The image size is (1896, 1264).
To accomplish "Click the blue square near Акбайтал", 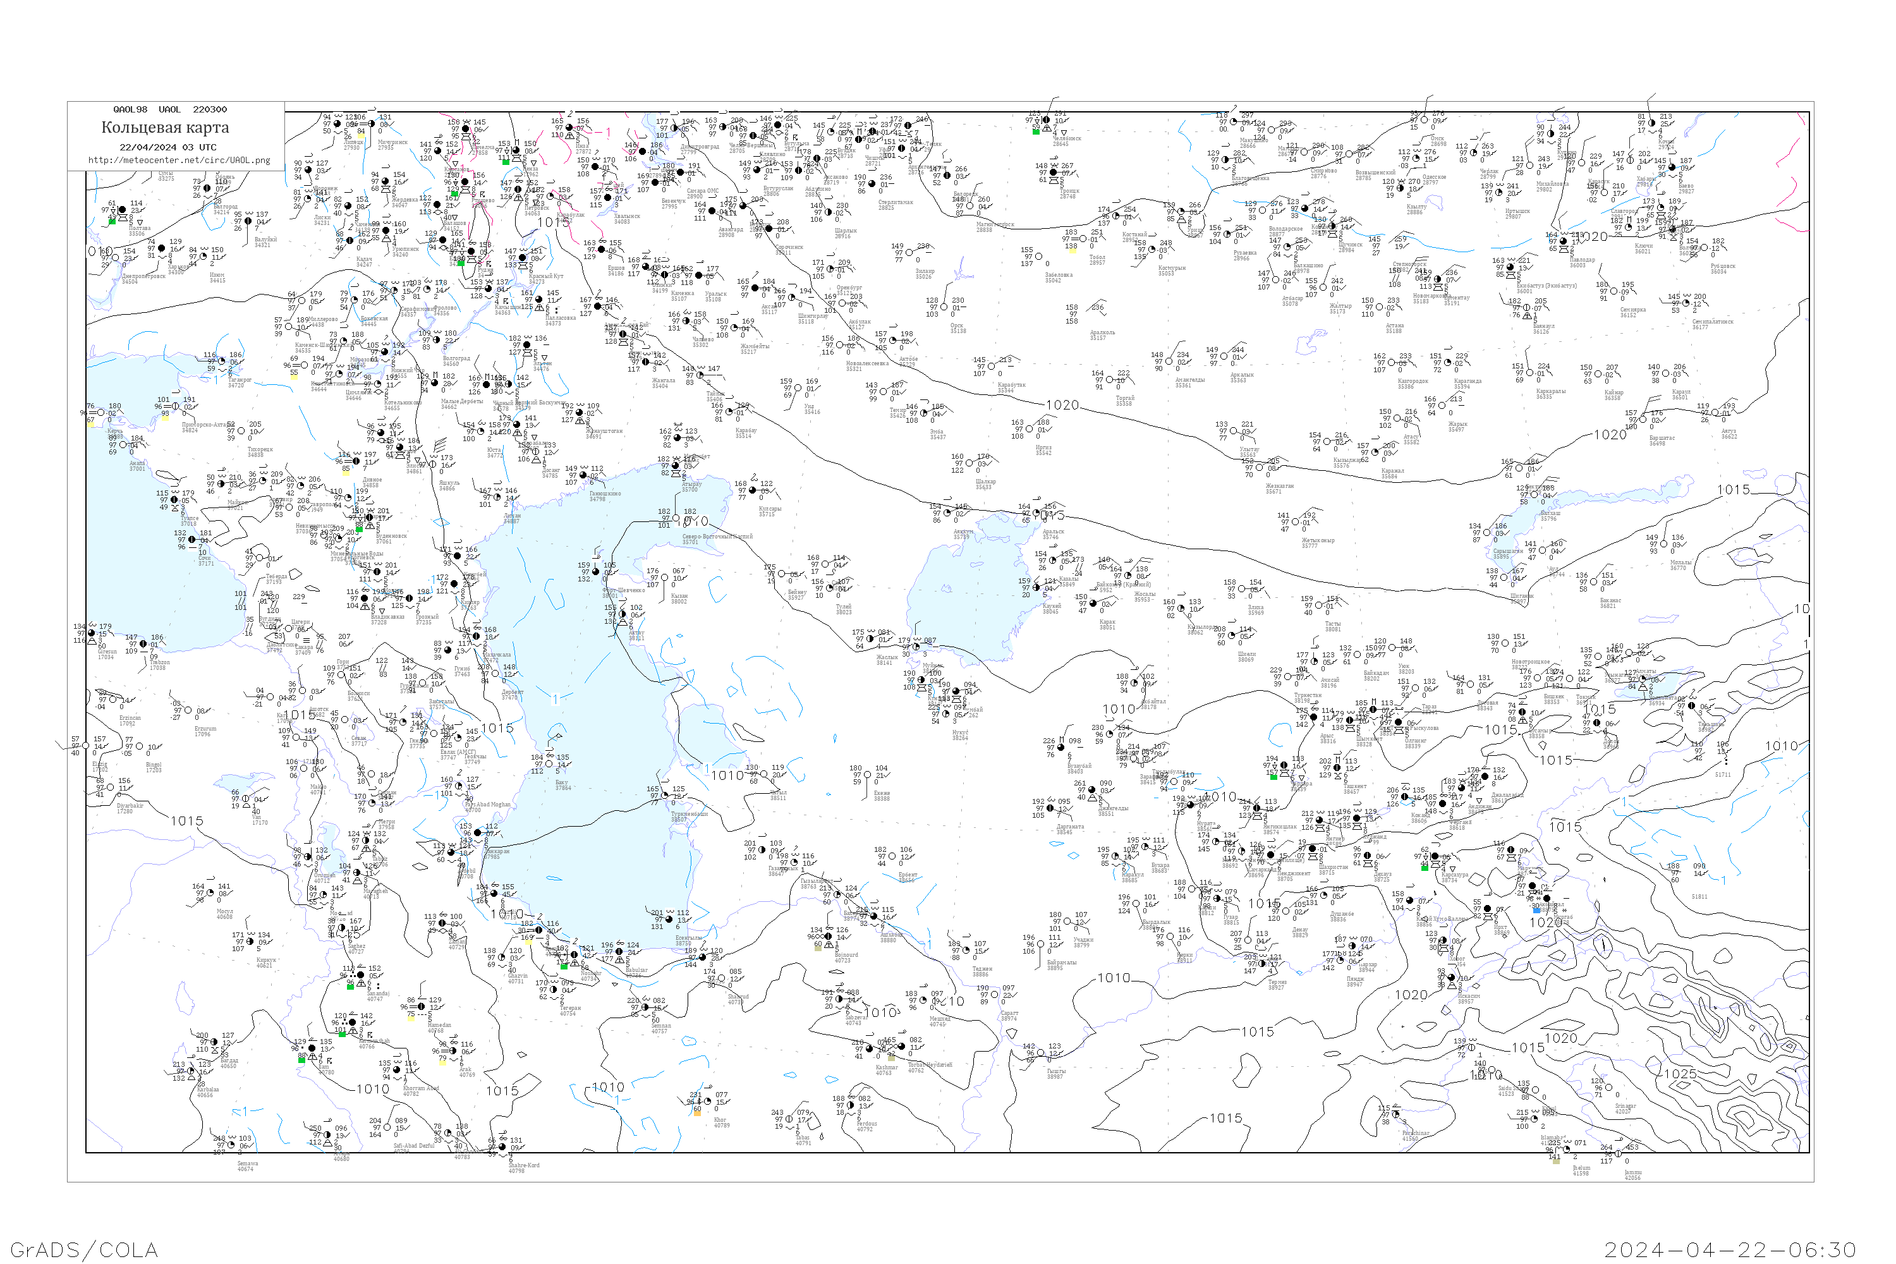I will [x=1536, y=910].
